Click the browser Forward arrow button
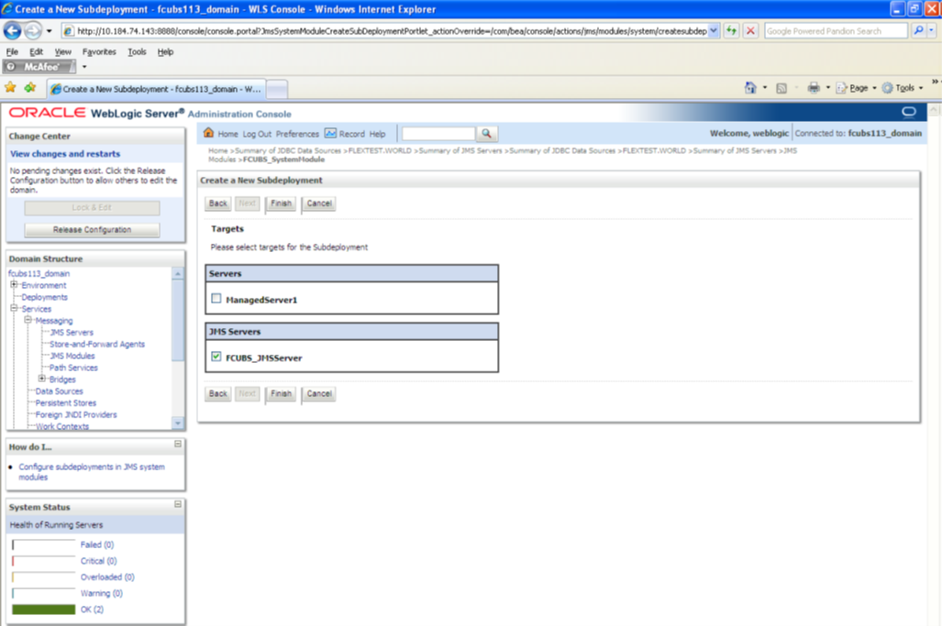942x626 pixels. [33, 30]
